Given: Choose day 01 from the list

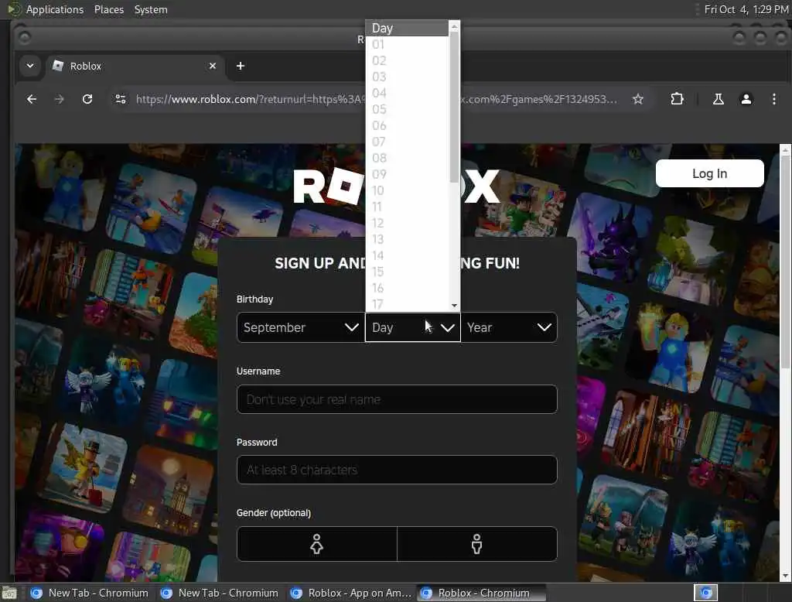Looking at the screenshot, I should coord(407,44).
